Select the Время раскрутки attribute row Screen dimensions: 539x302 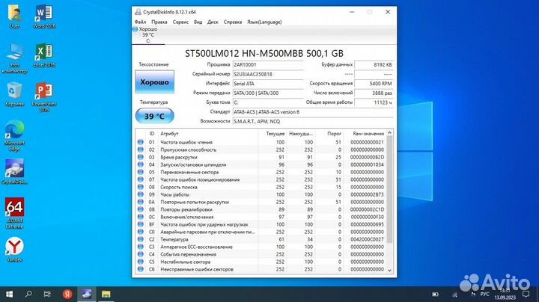point(261,157)
